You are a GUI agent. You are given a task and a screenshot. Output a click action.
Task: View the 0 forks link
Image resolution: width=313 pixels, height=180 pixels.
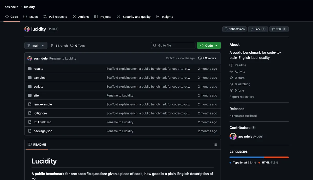pos(237,90)
